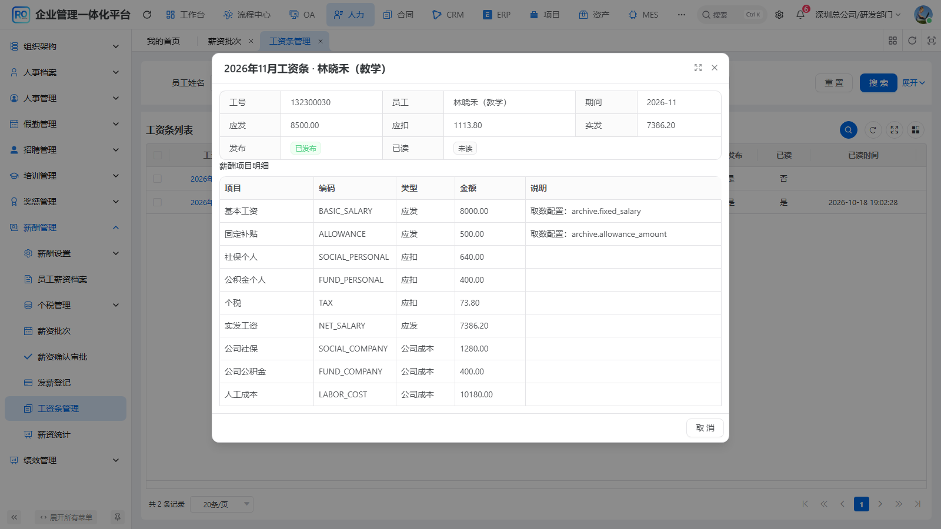The image size is (941, 529).
Task: Open the 人力 top navigation module
Action: pyautogui.click(x=350, y=15)
